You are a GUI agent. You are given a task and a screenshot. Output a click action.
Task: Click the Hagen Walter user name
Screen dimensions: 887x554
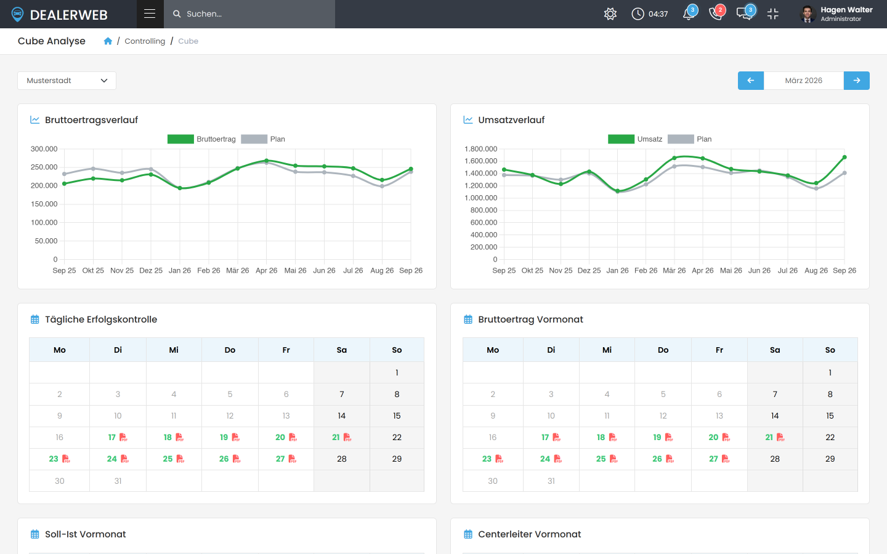(x=846, y=10)
